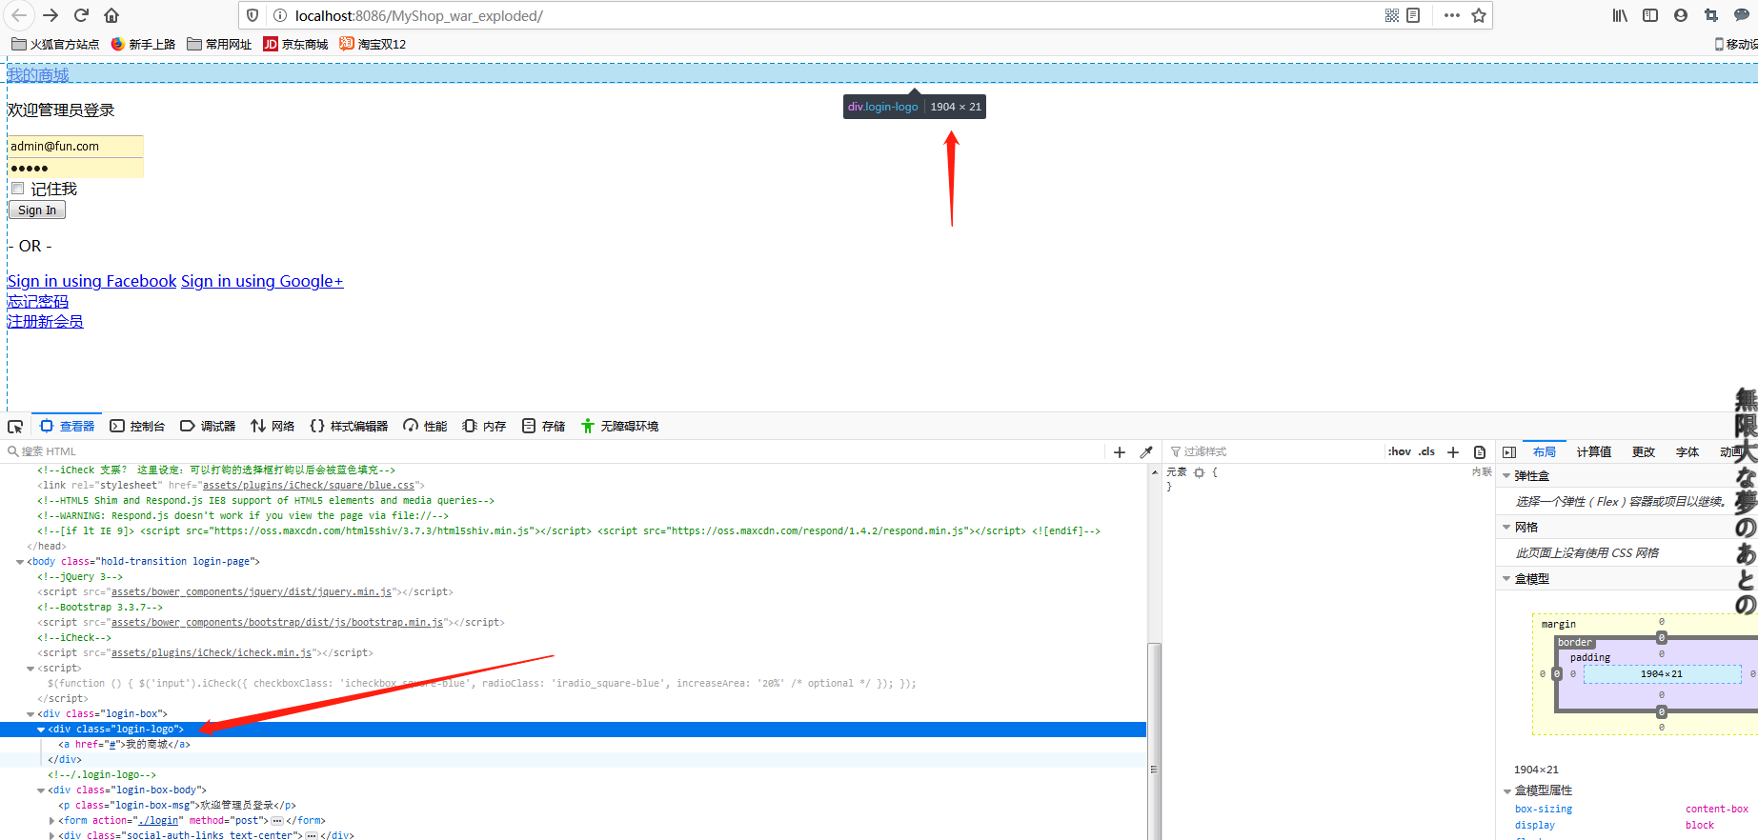
Task: Click the 忘记密码 link
Action: click(38, 301)
